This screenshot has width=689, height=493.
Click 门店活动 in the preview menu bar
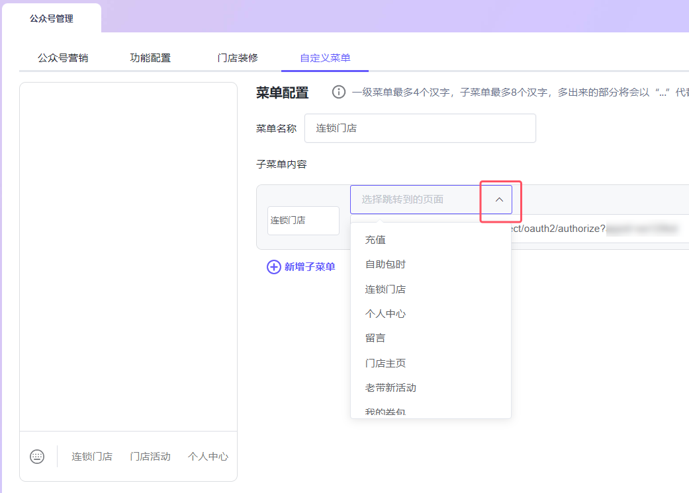(x=150, y=457)
